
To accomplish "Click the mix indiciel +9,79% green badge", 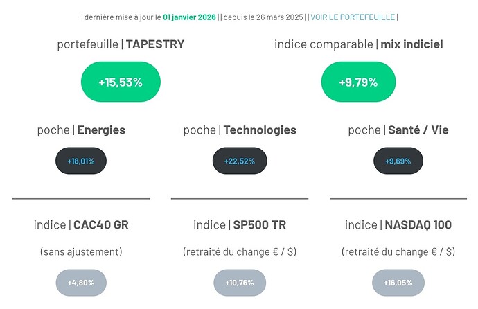I will (x=358, y=82).
